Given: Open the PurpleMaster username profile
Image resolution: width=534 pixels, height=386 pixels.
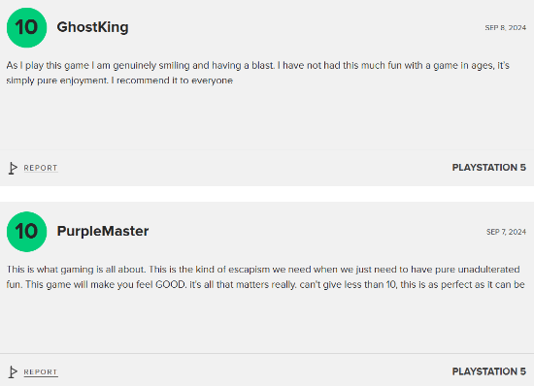Looking at the screenshot, I should [103, 231].
